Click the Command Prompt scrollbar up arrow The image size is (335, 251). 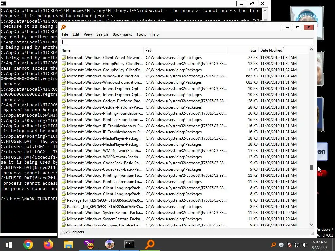tap(265, 11)
